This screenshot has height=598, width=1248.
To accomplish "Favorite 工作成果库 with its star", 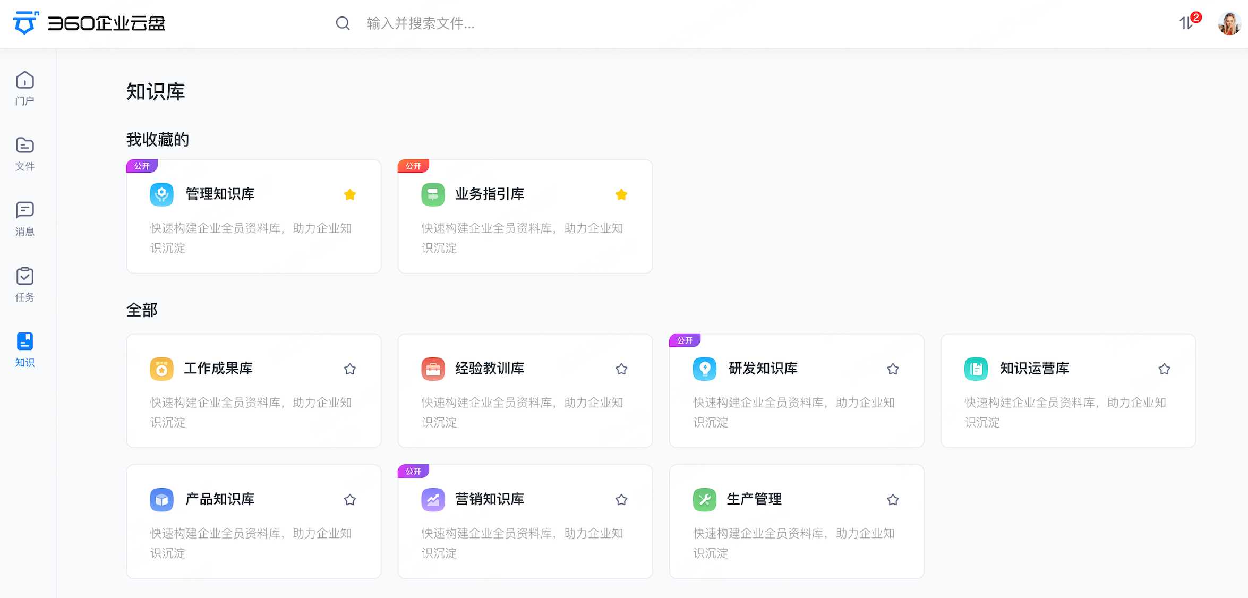I will coord(350,369).
